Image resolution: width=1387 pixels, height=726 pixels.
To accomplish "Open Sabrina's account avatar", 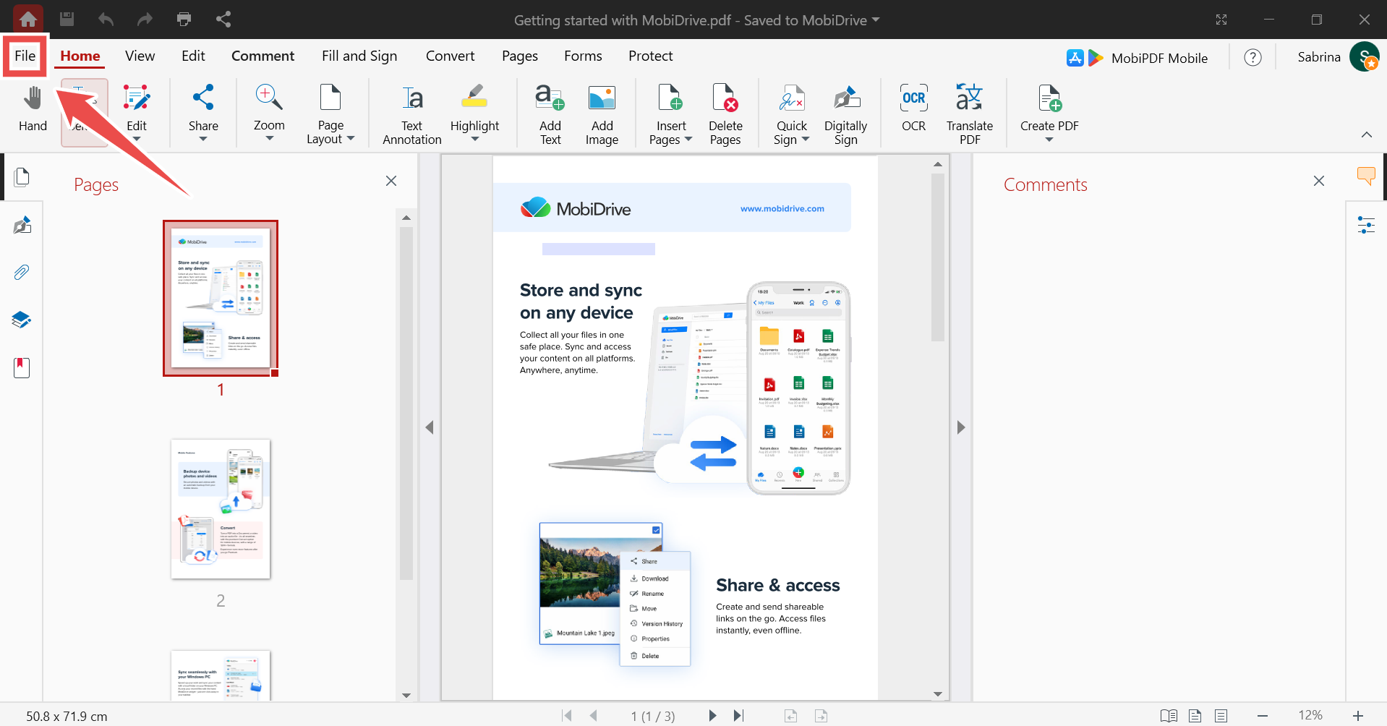I will pos(1365,57).
